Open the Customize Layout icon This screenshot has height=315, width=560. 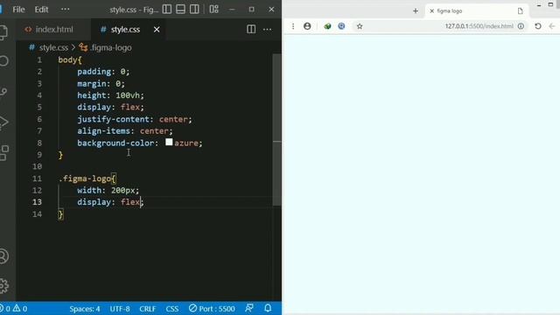(x=213, y=10)
